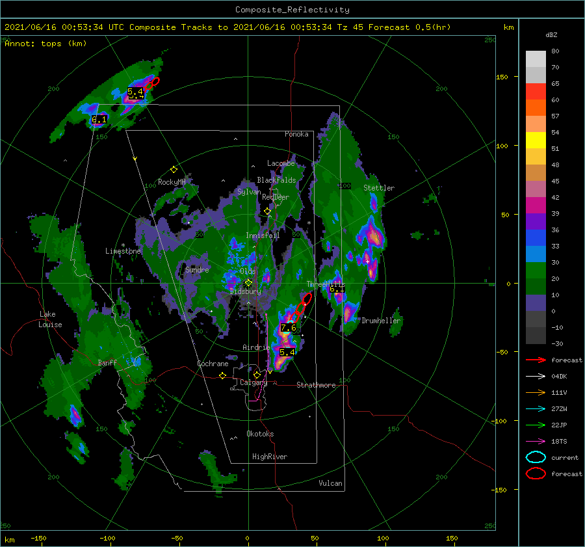Image resolution: width=585 pixels, height=547 pixels.
Task: Click the Cochrane city label
Action: [x=213, y=364]
